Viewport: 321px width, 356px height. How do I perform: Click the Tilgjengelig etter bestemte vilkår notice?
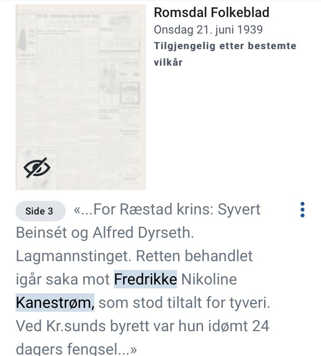point(225,54)
